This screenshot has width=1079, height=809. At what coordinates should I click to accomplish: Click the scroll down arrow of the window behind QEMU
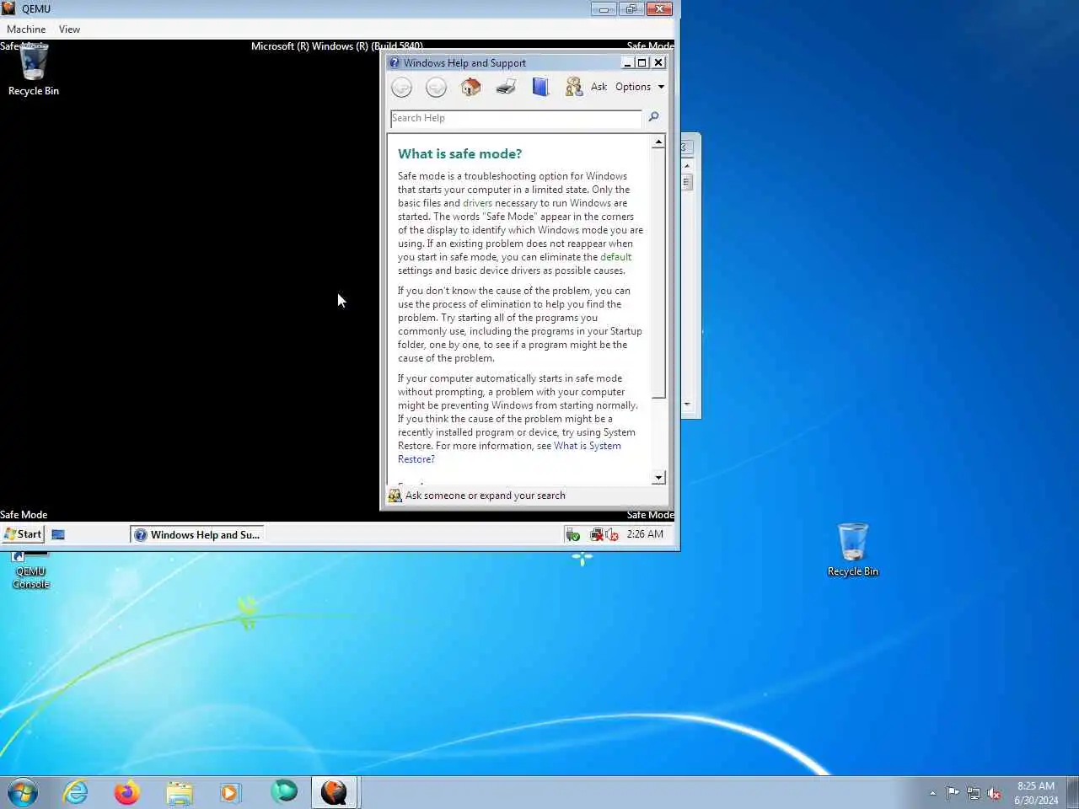pyautogui.click(x=687, y=404)
